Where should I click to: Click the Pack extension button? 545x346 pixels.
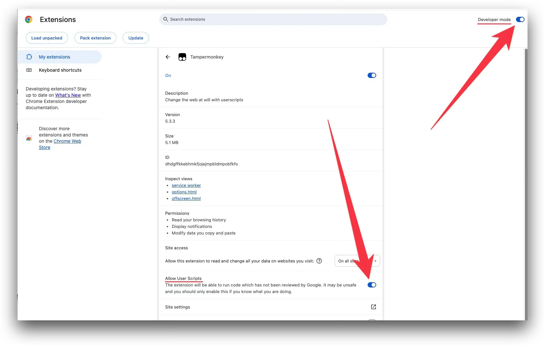pyautogui.click(x=95, y=38)
